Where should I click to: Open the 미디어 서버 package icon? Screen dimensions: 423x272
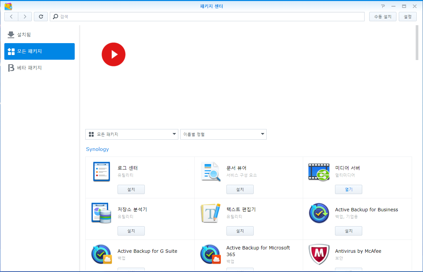319,171
